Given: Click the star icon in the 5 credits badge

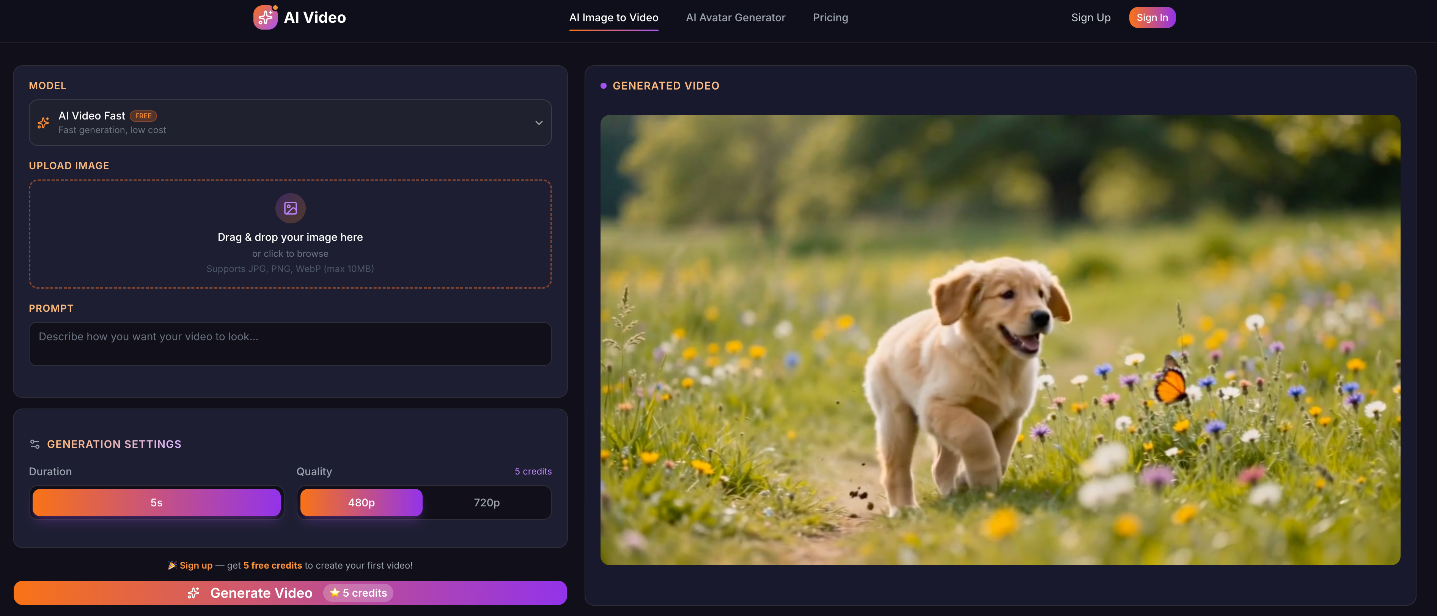Looking at the screenshot, I should pos(335,592).
